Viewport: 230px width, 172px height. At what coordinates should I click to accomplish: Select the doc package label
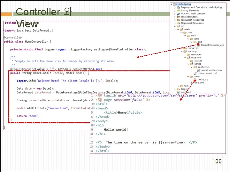click(x=200, y=42)
